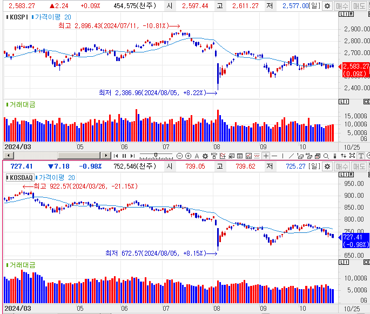Screen dimensions: 370x314
Task: Select the diagonal trend line tool
Action: point(292,156)
